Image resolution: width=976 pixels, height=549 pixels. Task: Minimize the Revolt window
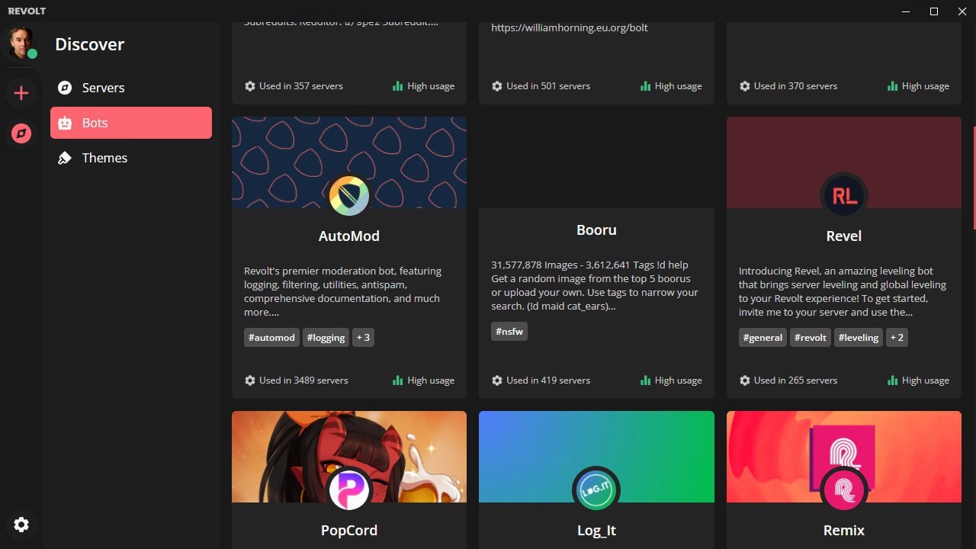pyautogui.click(x=906, y=11)
